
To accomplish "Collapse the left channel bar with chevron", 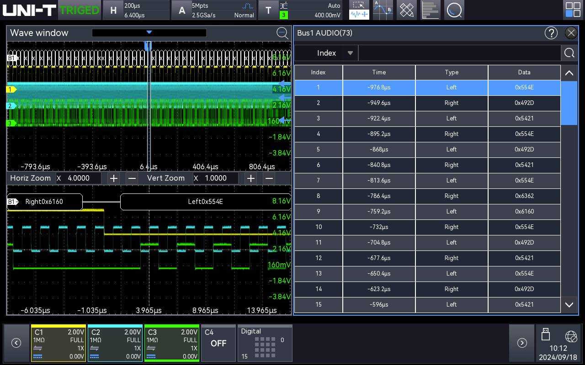I will [x=16, y=343].
